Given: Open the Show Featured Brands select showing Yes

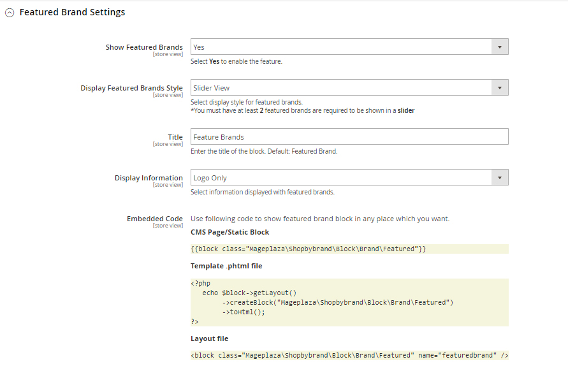Looking at the screenshot, I should pyautogui.click(x=341, y=47).
